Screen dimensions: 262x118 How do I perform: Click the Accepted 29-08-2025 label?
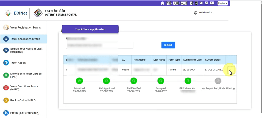tap(161, 90)
